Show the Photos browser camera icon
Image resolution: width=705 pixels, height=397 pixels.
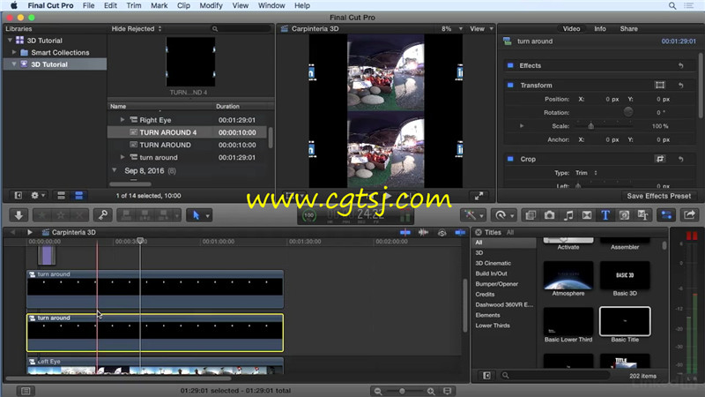point(549,215)
